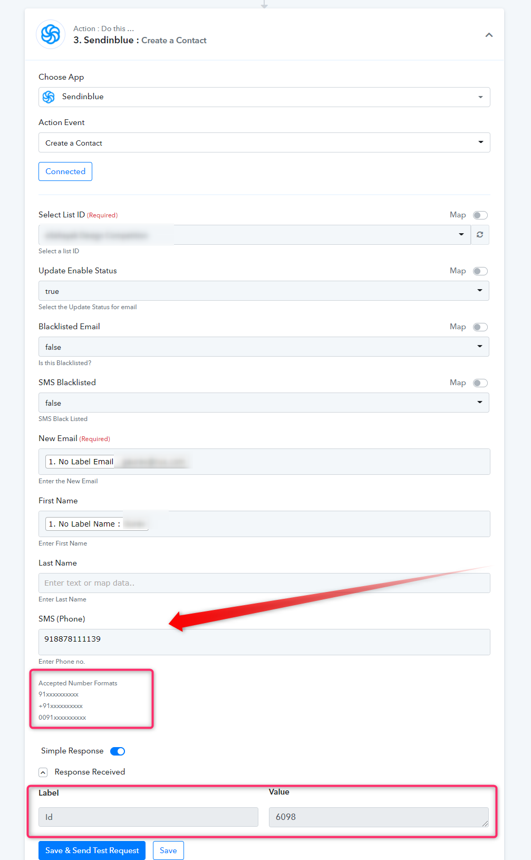Click the refresh icon next to the list ID dropdown
Screen dimensions: 531x860
click(480, 235)
